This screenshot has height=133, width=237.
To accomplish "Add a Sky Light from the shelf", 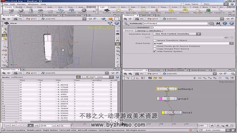I will (x=198, y=11).
